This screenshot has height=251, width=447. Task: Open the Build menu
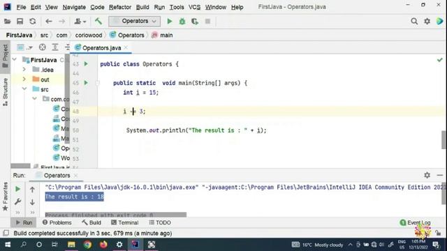[x=142, y=7]
